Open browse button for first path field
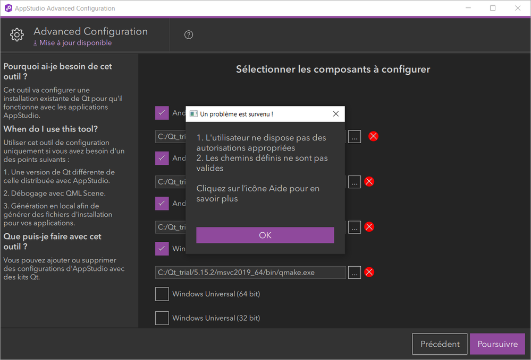 [x=355, y=136]
